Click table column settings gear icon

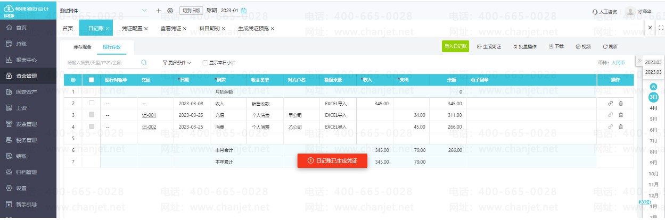point(72,80)
